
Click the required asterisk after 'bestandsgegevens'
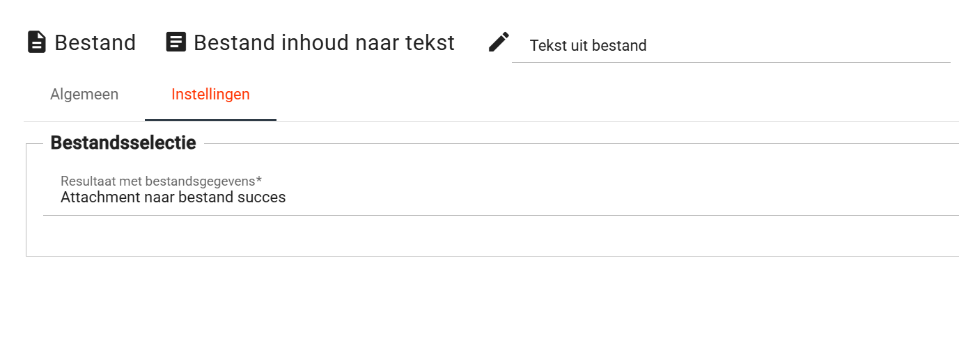pyautogui.click(x=259, y=180)
